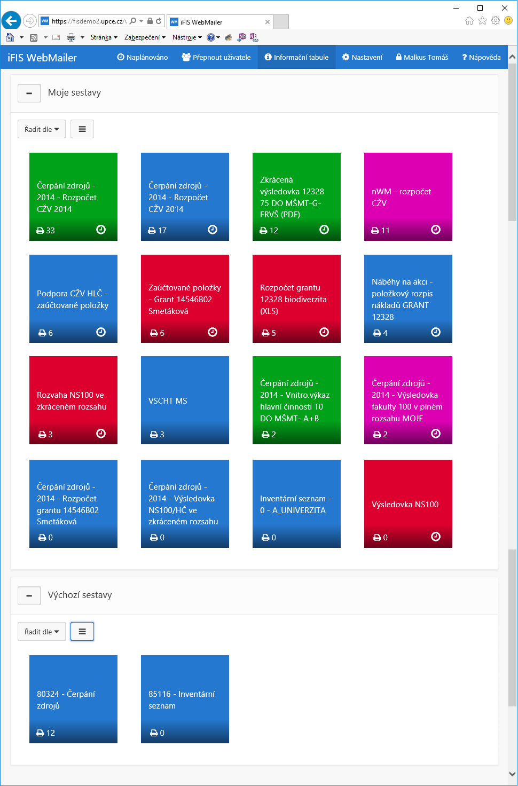Viewport: 518px width, 786px height.
Task: Collapse the Moje sestavy section
Action: pyautogui.click(x=29, y=92)
